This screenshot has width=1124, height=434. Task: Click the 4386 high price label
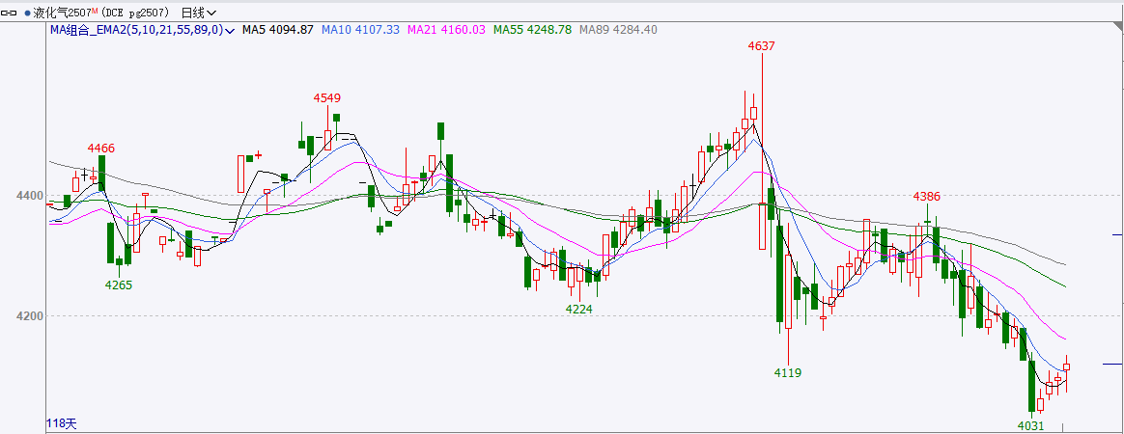pos(926,196)
